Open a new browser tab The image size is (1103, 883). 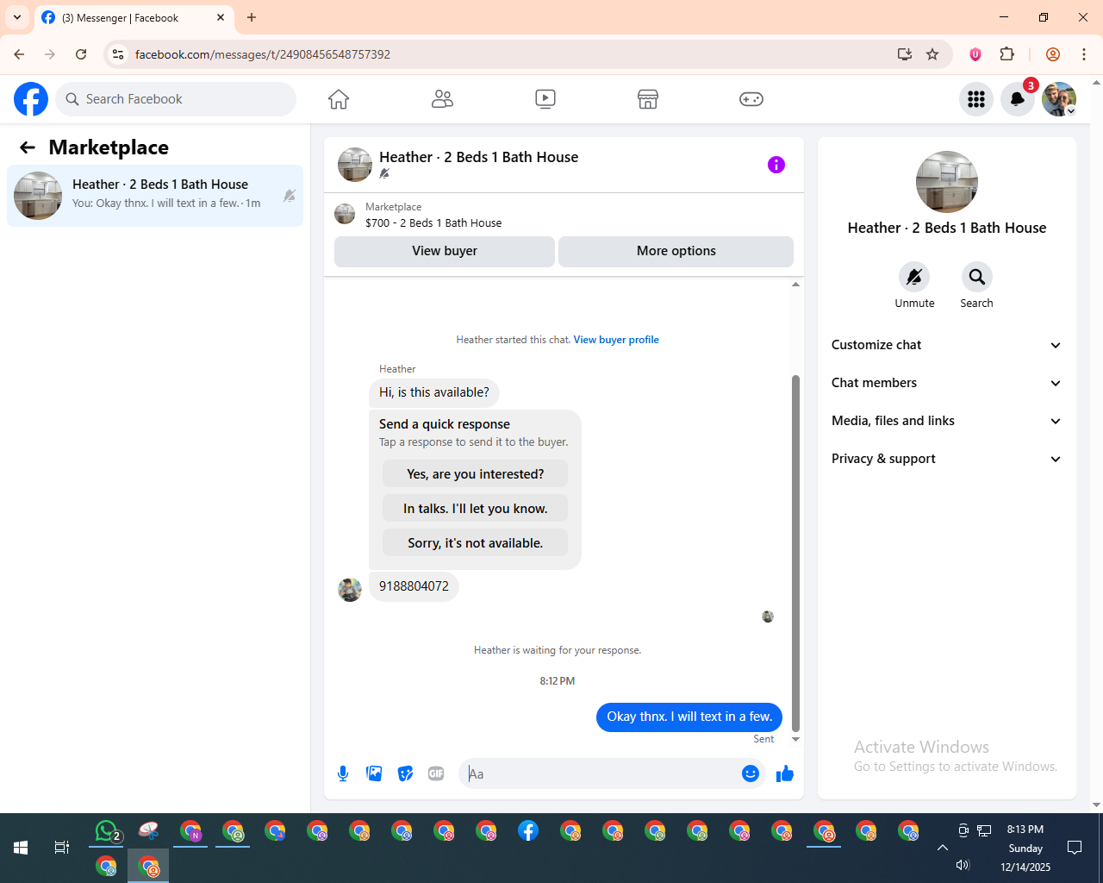pyautogui.click(x=252, y=17)
